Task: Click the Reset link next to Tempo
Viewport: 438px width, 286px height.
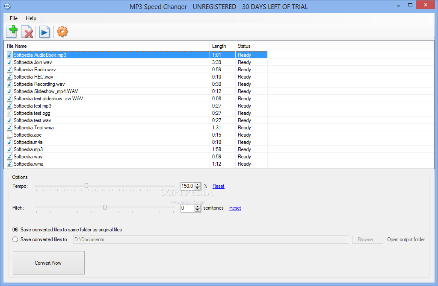Action: point(218,186)
